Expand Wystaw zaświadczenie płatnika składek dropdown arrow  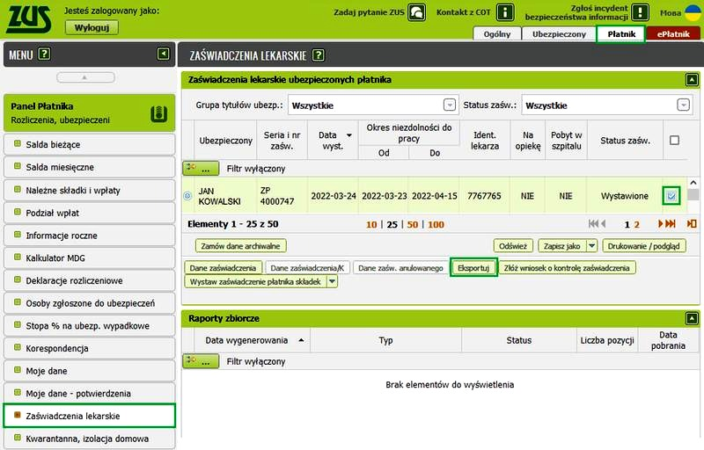(x=332, y=281)
